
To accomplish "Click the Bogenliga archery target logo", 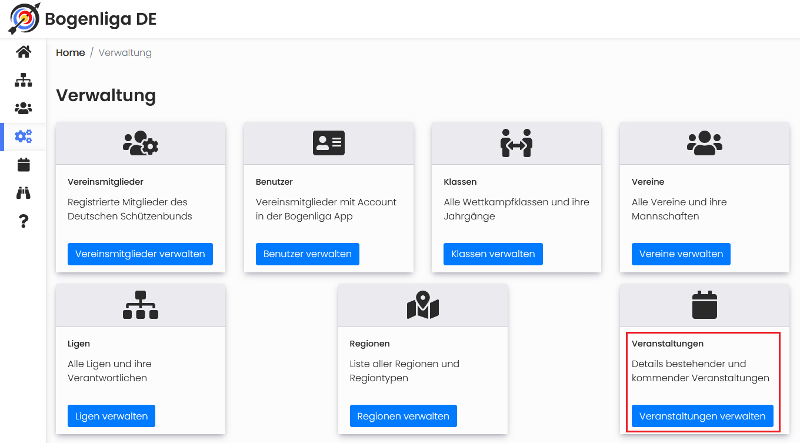I will tap(24, 19).
